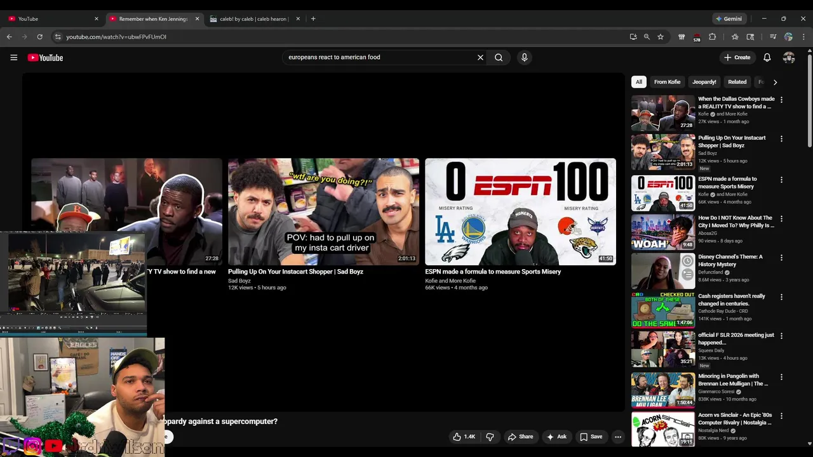Install app icon in address bar
Viewport: 813px width, 457px height.
coord(633,37)
